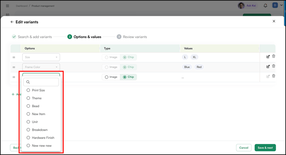Select the Theme radio option
286x155 pixels.
point(28,98)
